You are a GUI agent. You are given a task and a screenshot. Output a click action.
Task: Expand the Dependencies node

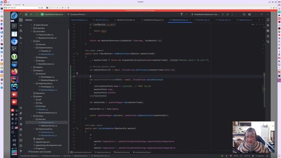click(32, 25)
